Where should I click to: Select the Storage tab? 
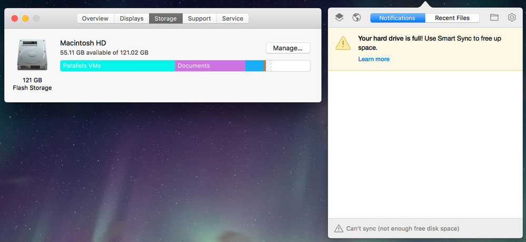coord(165,18)
